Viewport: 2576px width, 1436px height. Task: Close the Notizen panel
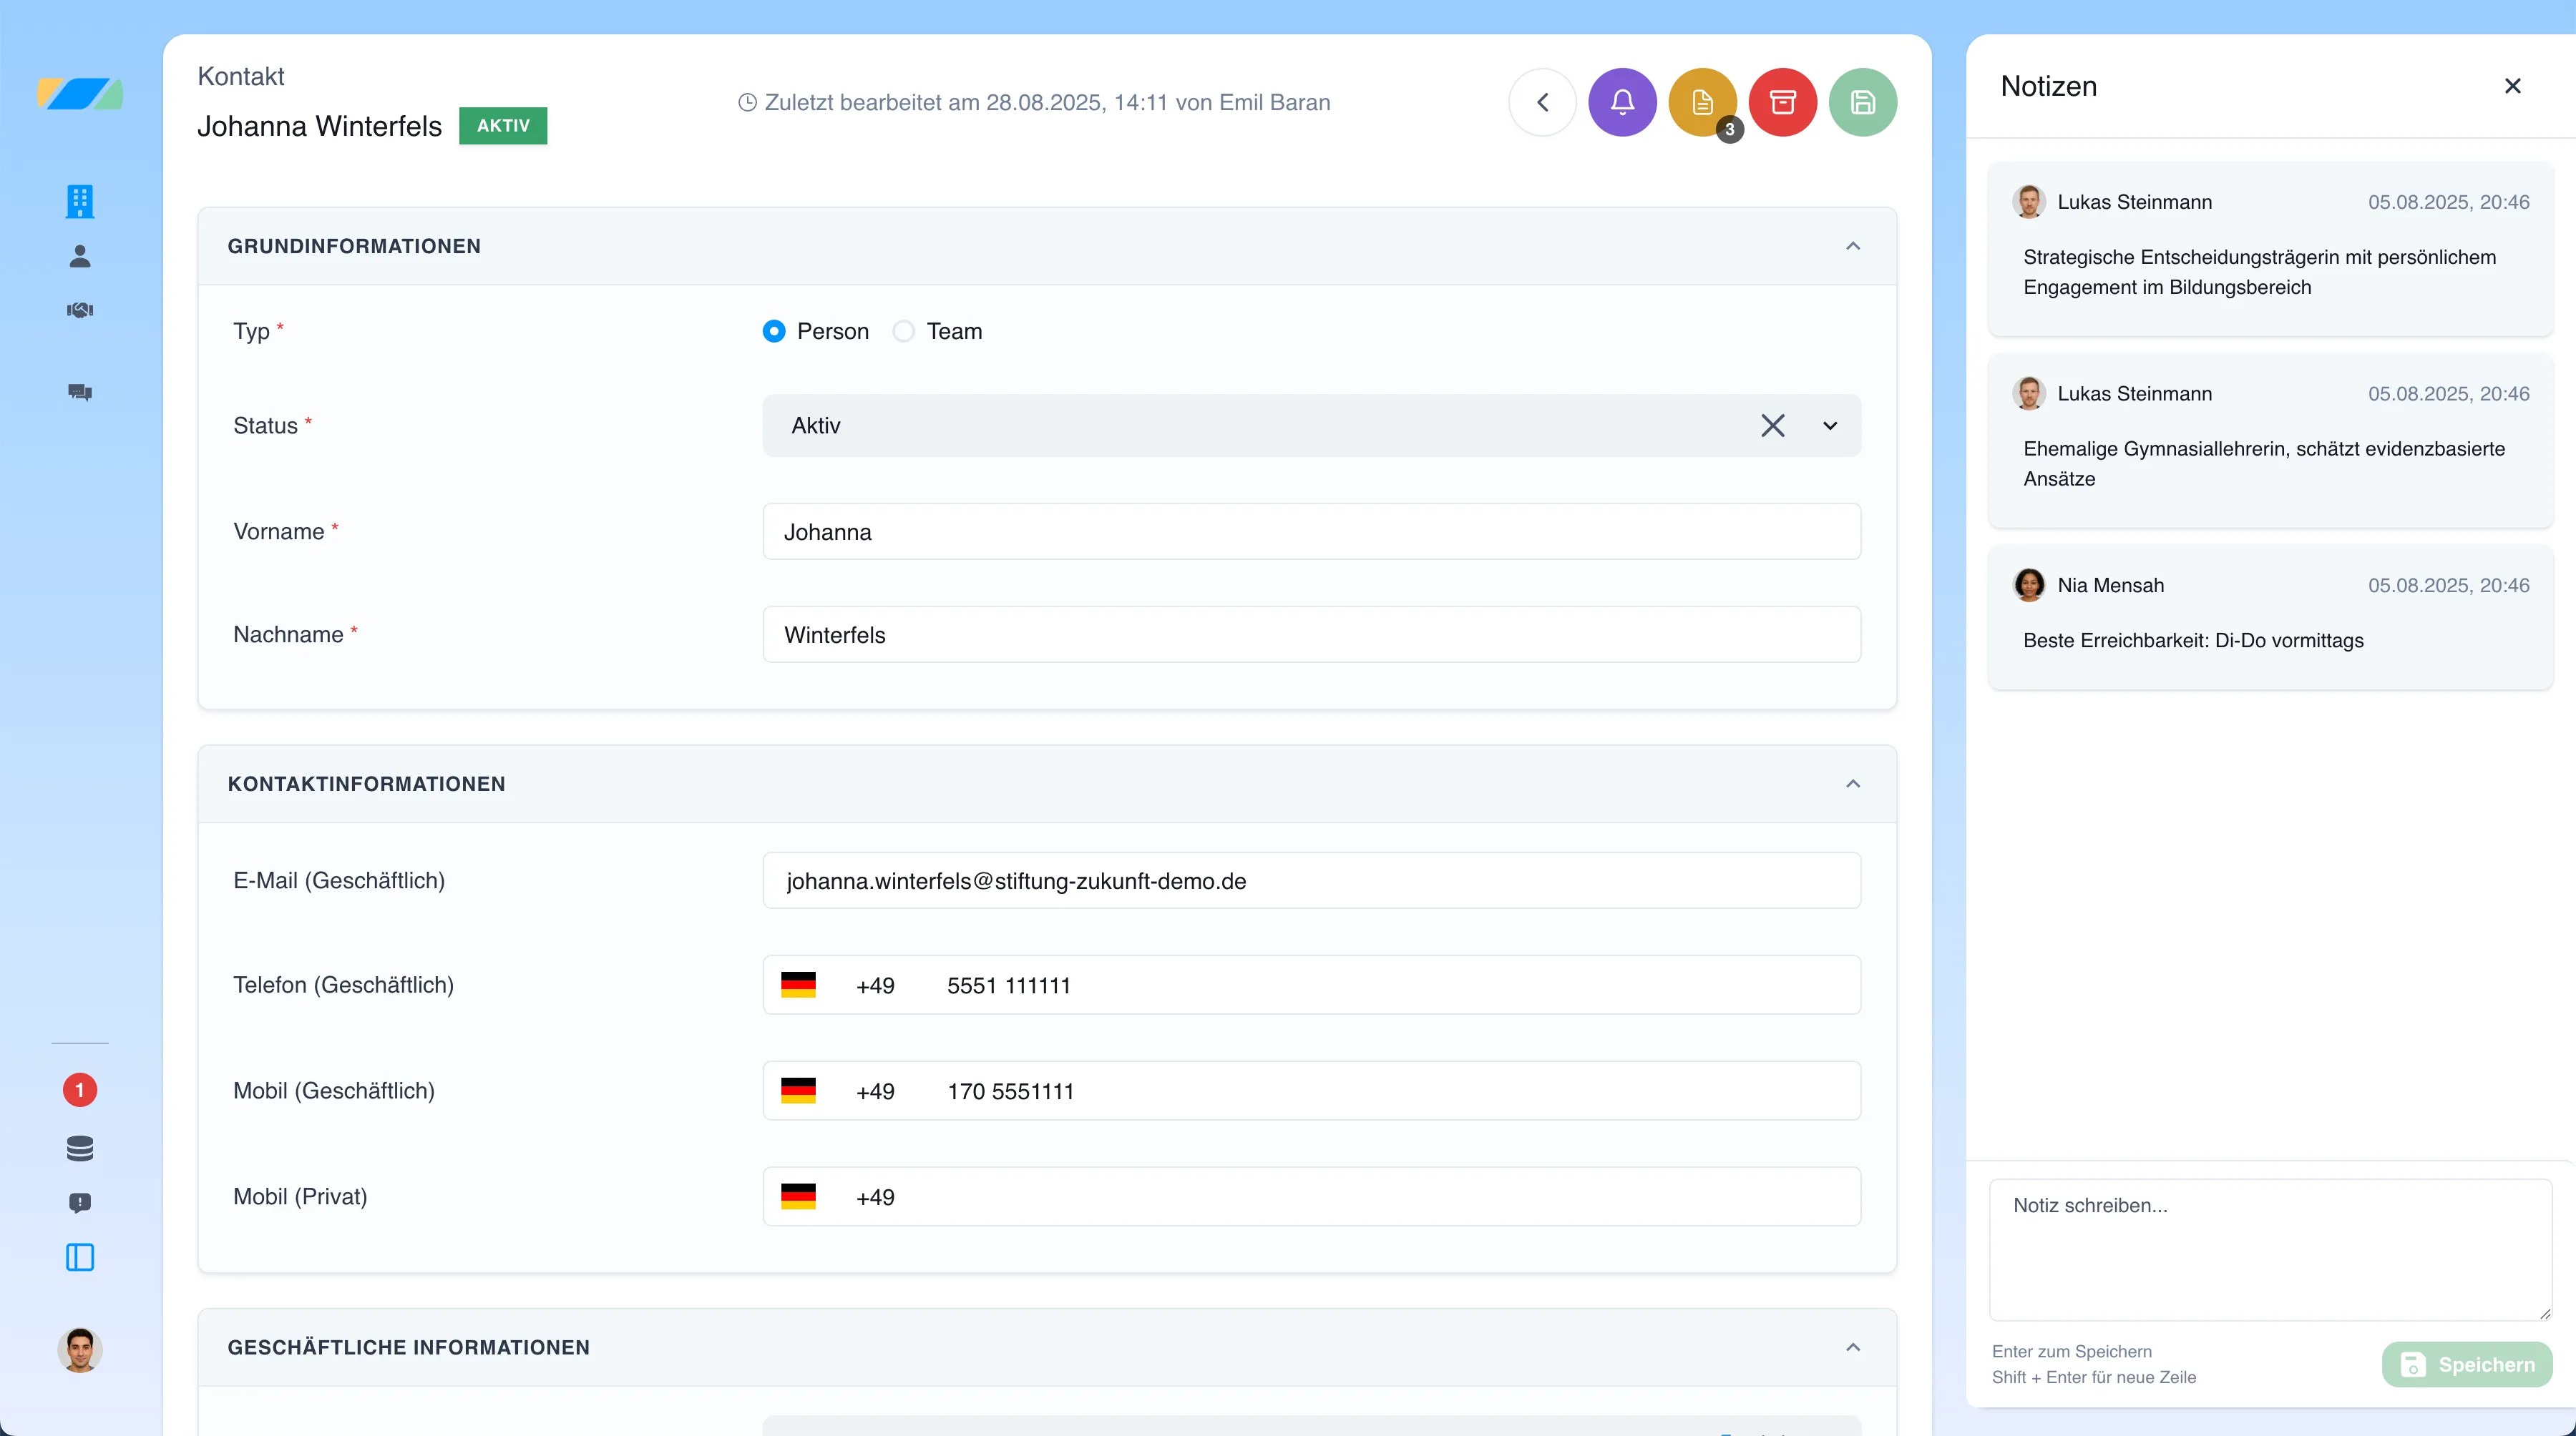tap(2512, 86)
